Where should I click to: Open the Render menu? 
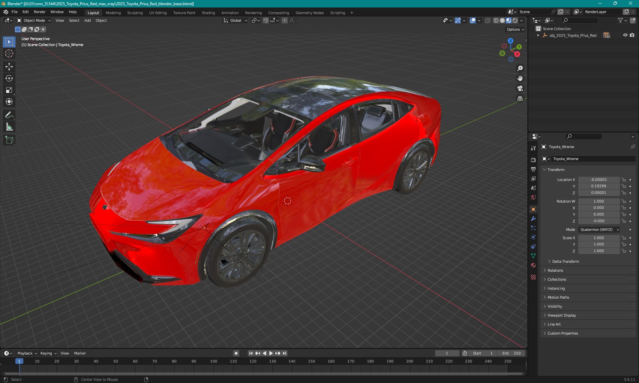[x=39, y=12]
